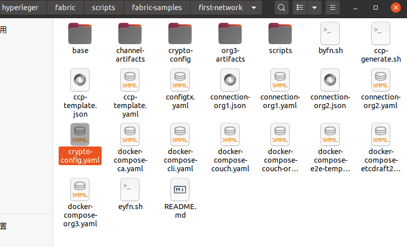Screen dimensions: 407x247
Task: Click the highlighted crypto-config.yaml file icon
Action: point(80,134)
